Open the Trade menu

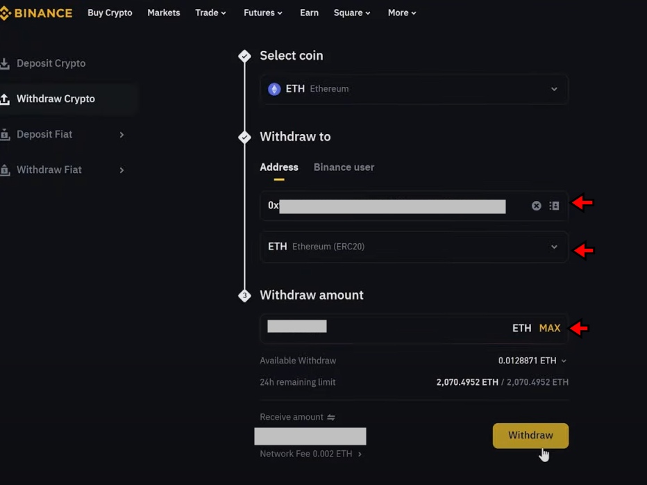pos(210,13)
